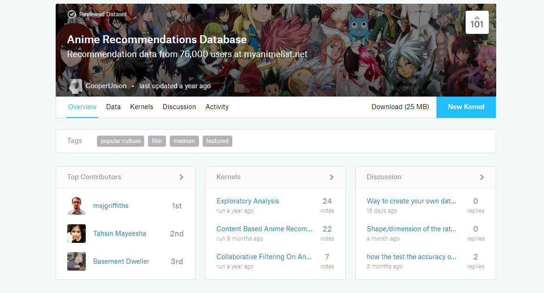Open the Discussion tab
Viewport: 544px width, 293px height.
[x=179, y=107]
